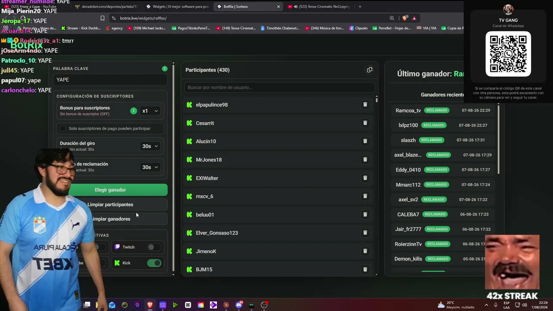Close the BotRix Sorteos tab
The height and width of the screenshot is (311, 553).
[279, 6]
